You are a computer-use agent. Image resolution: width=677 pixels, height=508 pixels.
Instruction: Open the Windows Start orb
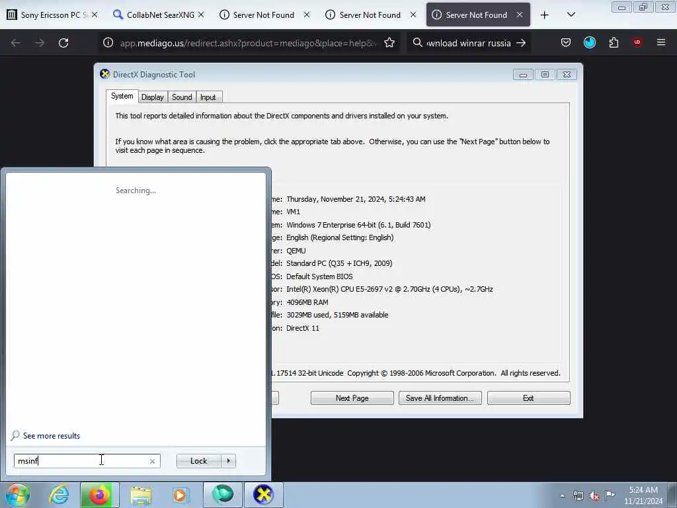[18, 495]
